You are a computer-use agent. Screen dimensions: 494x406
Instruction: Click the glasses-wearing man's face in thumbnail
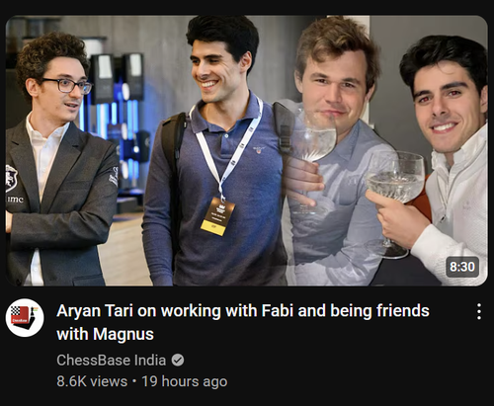tap(62, 91)
